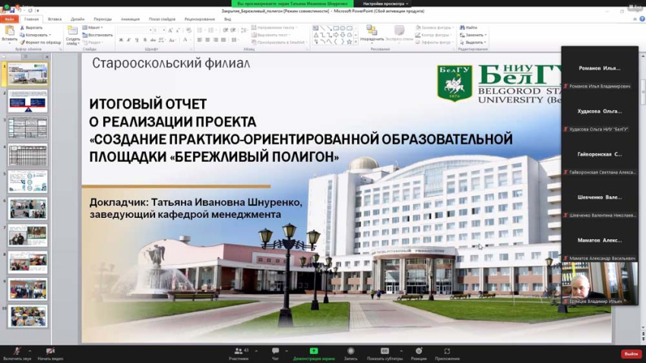Open Макет layout dropdown
The width and height of the screenshot is (646, 363).
click(x=93, y=27)
